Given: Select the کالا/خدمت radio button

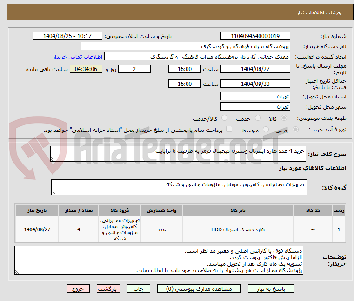Looking at the screenshot, I should pos(224,118).
